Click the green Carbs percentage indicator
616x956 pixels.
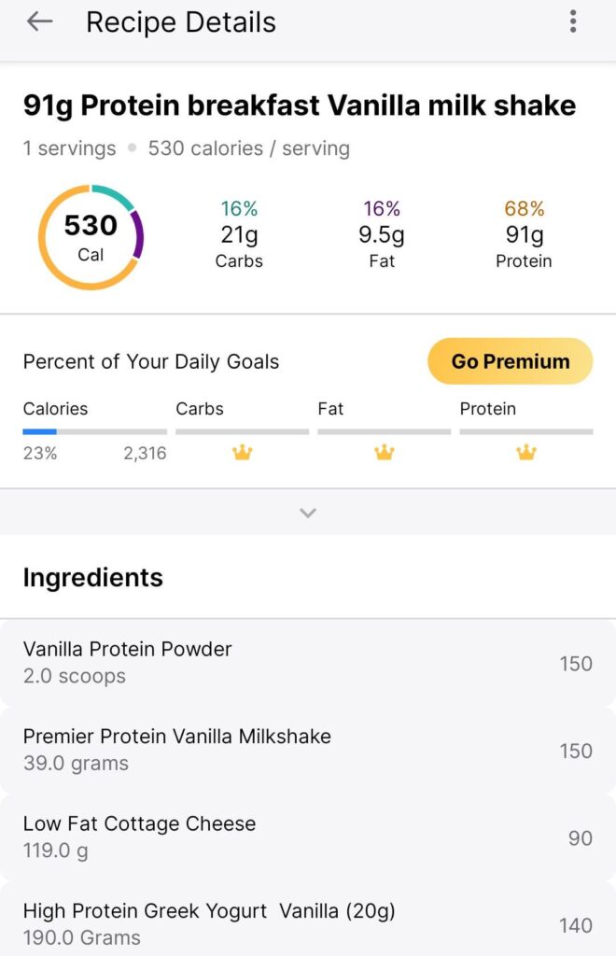click(x=239, y=209)
